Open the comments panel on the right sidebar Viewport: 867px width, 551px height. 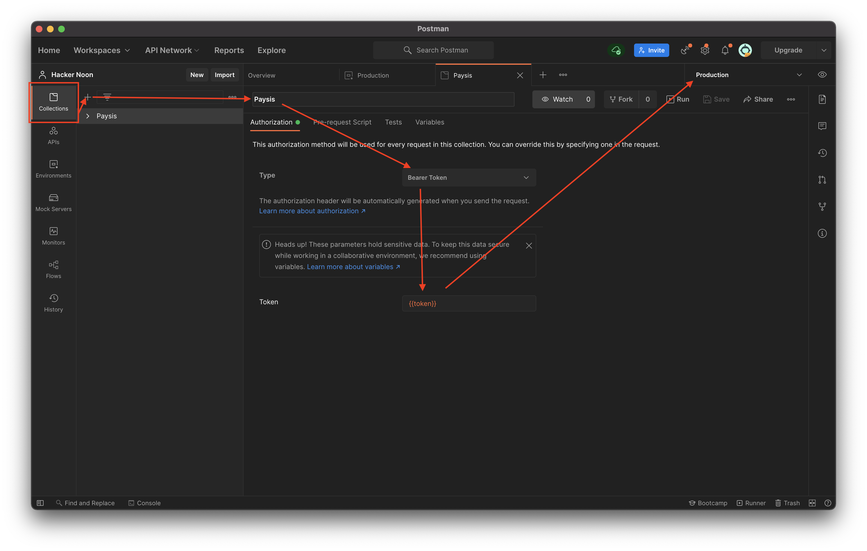(822, 126)
